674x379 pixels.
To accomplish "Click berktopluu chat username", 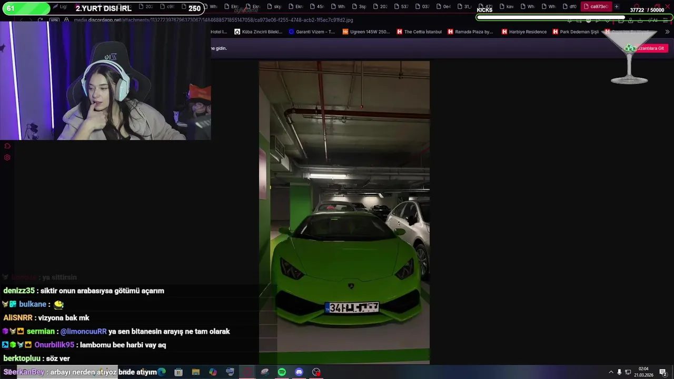I will point(22,358).
